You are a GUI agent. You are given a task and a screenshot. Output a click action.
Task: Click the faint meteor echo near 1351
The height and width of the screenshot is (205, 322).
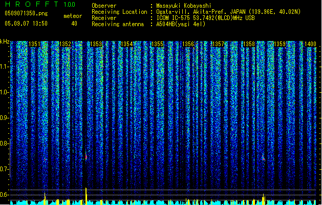pos(45,159)
